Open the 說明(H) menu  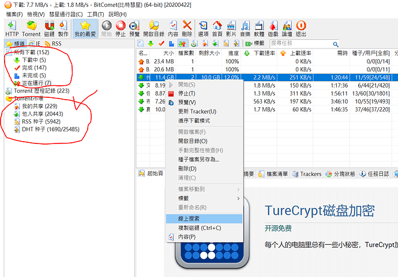(x=118, y=14)
